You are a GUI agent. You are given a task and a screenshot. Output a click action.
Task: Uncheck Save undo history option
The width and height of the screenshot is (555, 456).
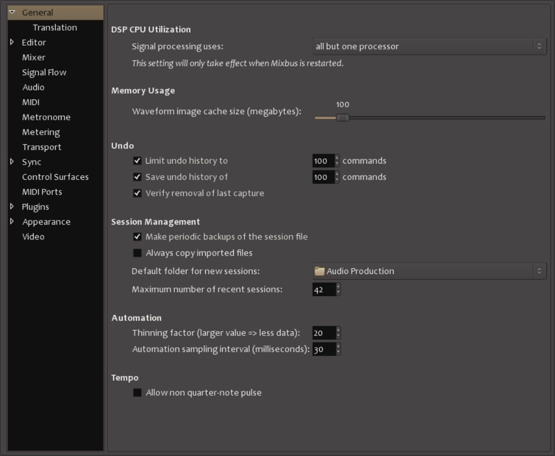tap(137, 177)
